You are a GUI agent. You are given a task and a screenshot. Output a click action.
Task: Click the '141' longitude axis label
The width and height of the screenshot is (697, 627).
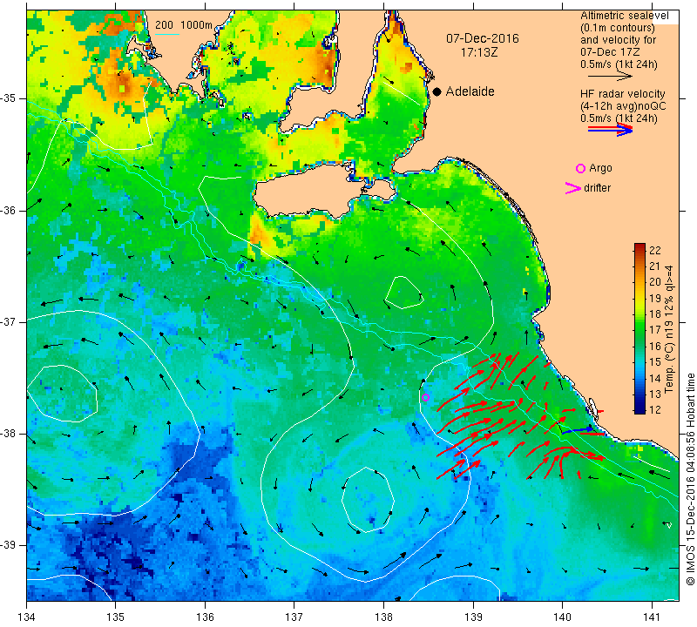click(x=652, y=617)
